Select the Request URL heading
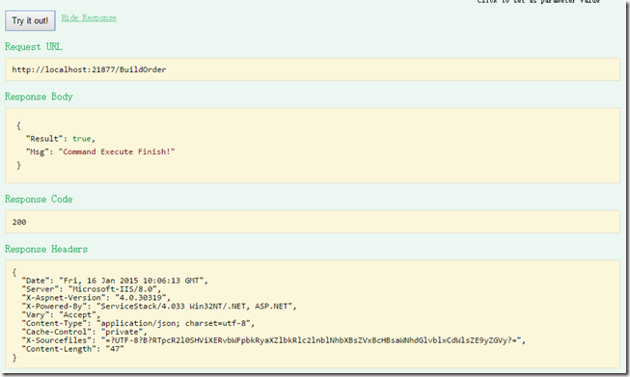Screen dimensions: 630x377 [34, 47]
